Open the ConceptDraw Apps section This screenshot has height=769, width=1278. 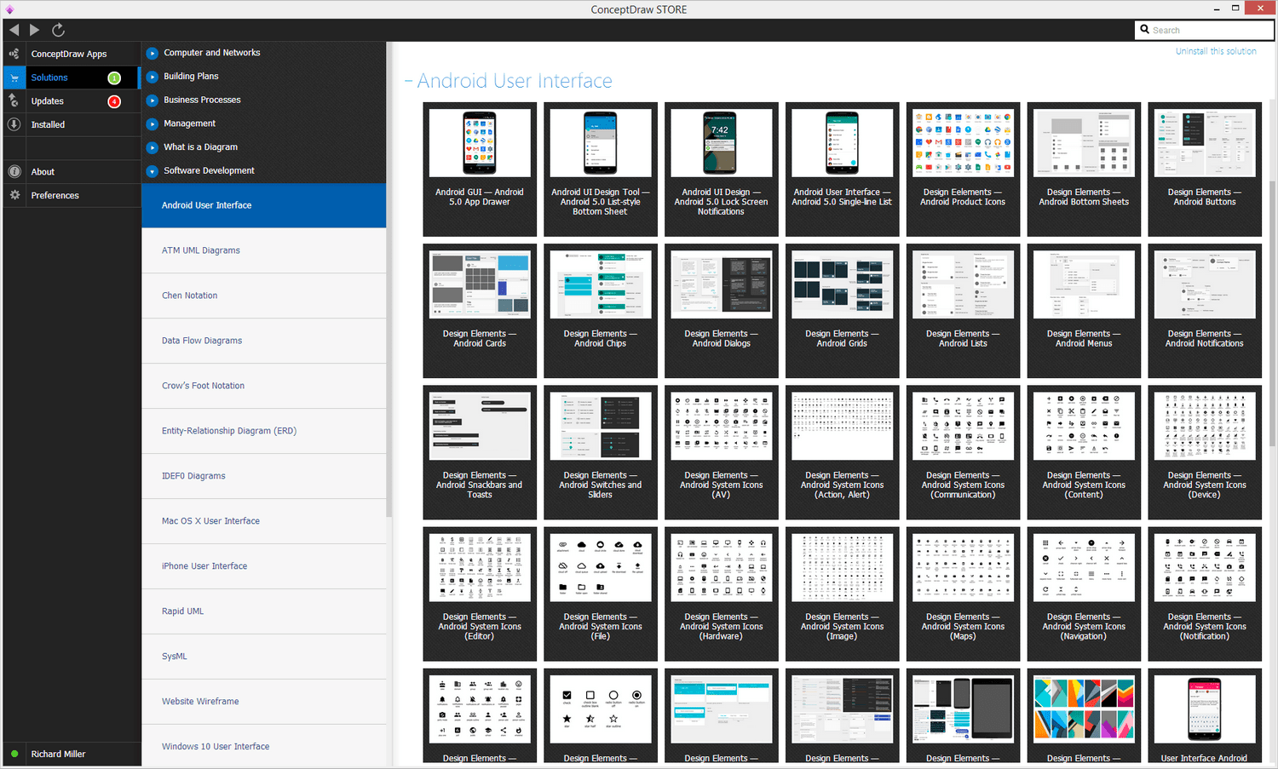(x=69, y=54)
